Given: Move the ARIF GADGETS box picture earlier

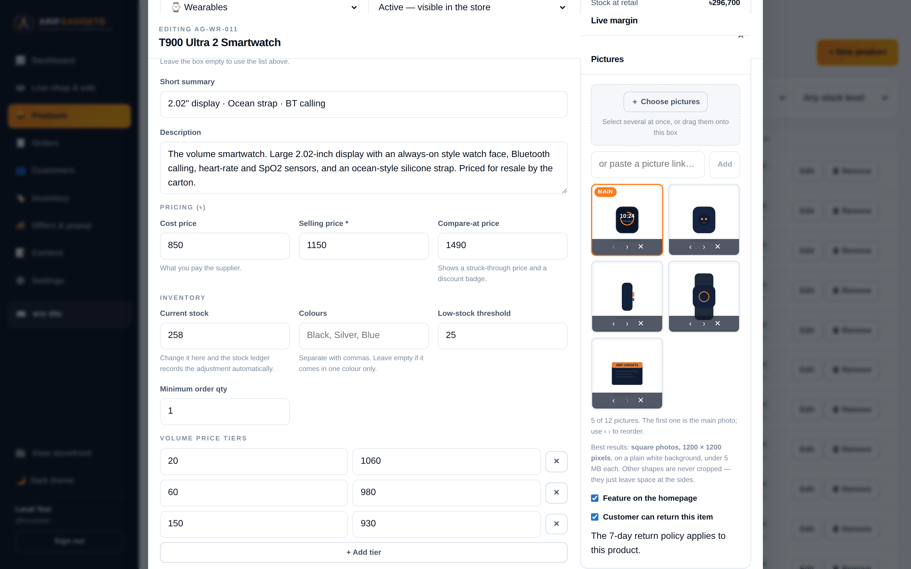Looking at the screenshot, I should click(x=613, y=400).
